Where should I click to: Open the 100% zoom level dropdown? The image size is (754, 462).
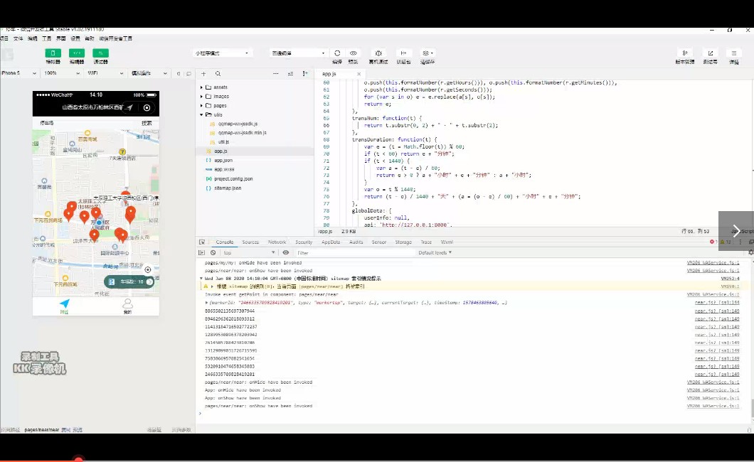point(62,73)
